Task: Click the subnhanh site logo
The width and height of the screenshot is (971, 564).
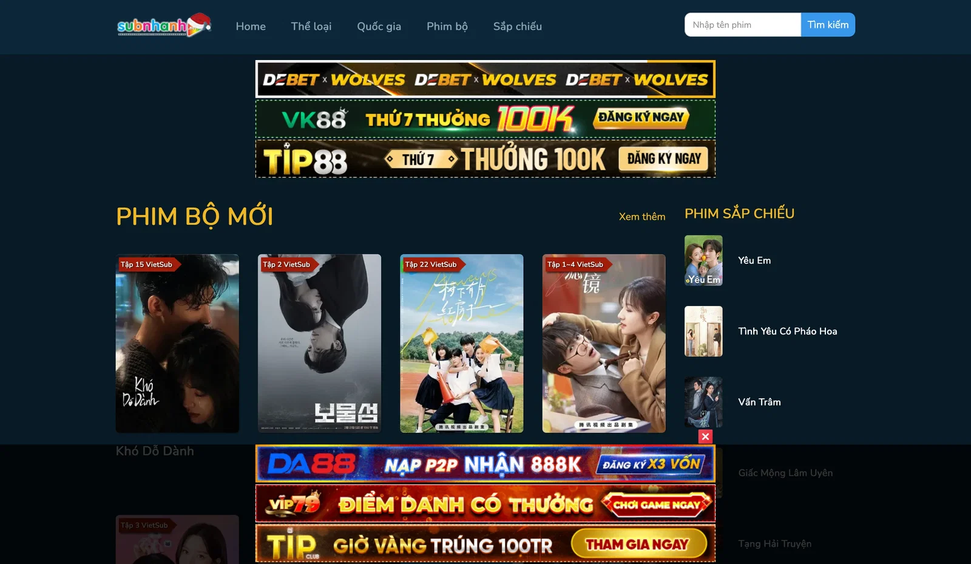Action: click(x=163, y=25)
